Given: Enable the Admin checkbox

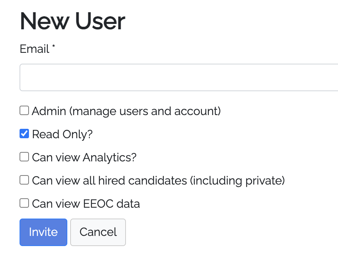Looking at the screenshot, I should pyautogui.click(x=24, y=111).
